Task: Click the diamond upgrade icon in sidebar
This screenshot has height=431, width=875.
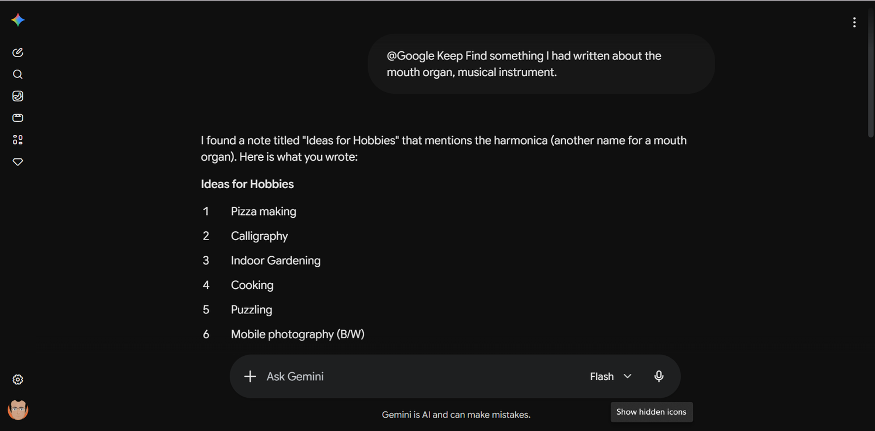Action: 18,162
